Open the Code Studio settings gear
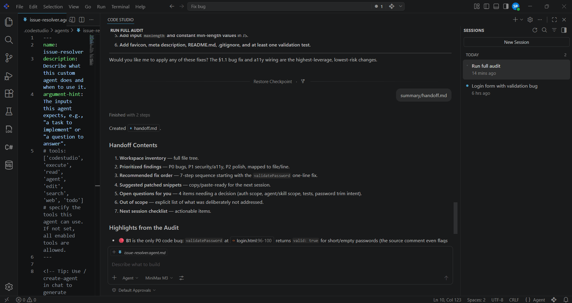Image resolution: width=572 pixels, height=303 pixels. pos(530,20)
